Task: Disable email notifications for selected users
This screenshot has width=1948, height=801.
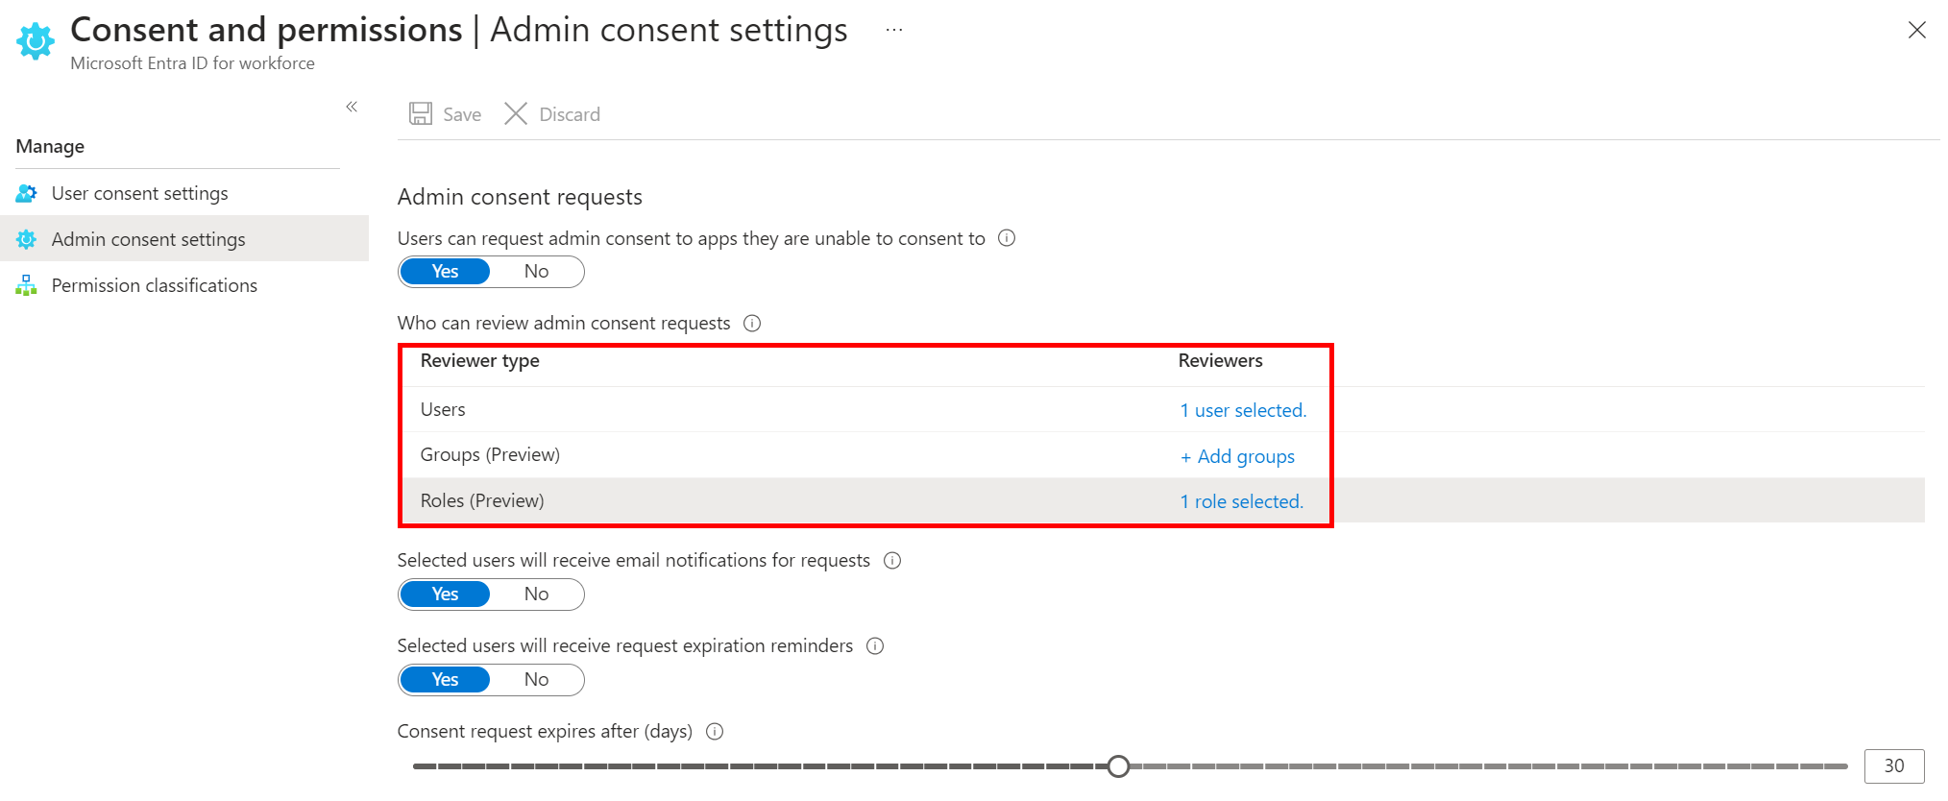Action: point(535,594)
